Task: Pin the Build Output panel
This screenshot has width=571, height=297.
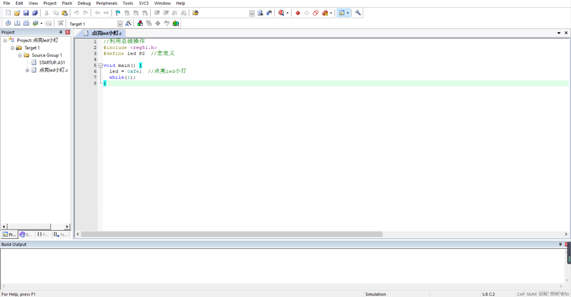Action: pyautogui.click(x=560, y=244)
